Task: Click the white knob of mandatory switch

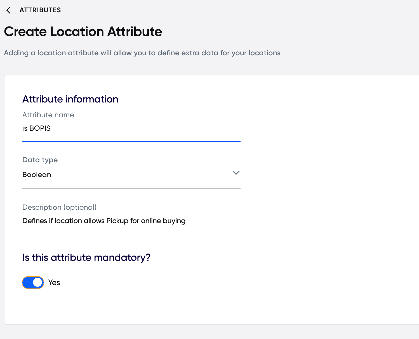Action: 37,283
